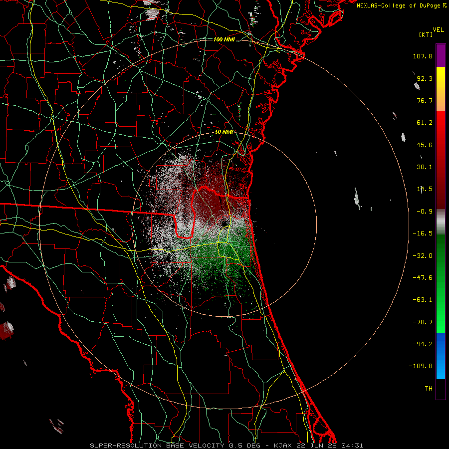Click the [KT] units label

(x=426, y=34)
